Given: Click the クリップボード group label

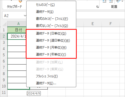Looking at the screenshot, I should click(14, 7).
